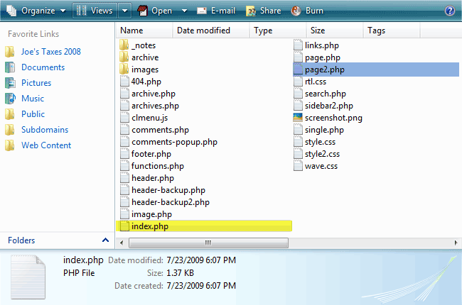This screenshot has width=462, height=305.
Task: Select single.php file
Action: point(319,130)
